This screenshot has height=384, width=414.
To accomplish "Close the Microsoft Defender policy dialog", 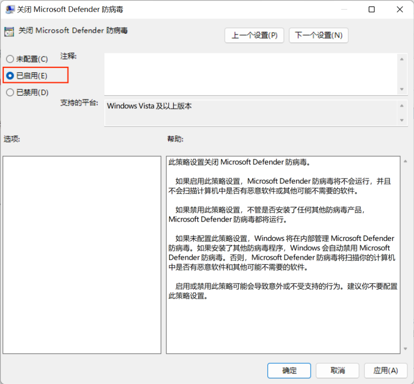I will tap(400, 10).
